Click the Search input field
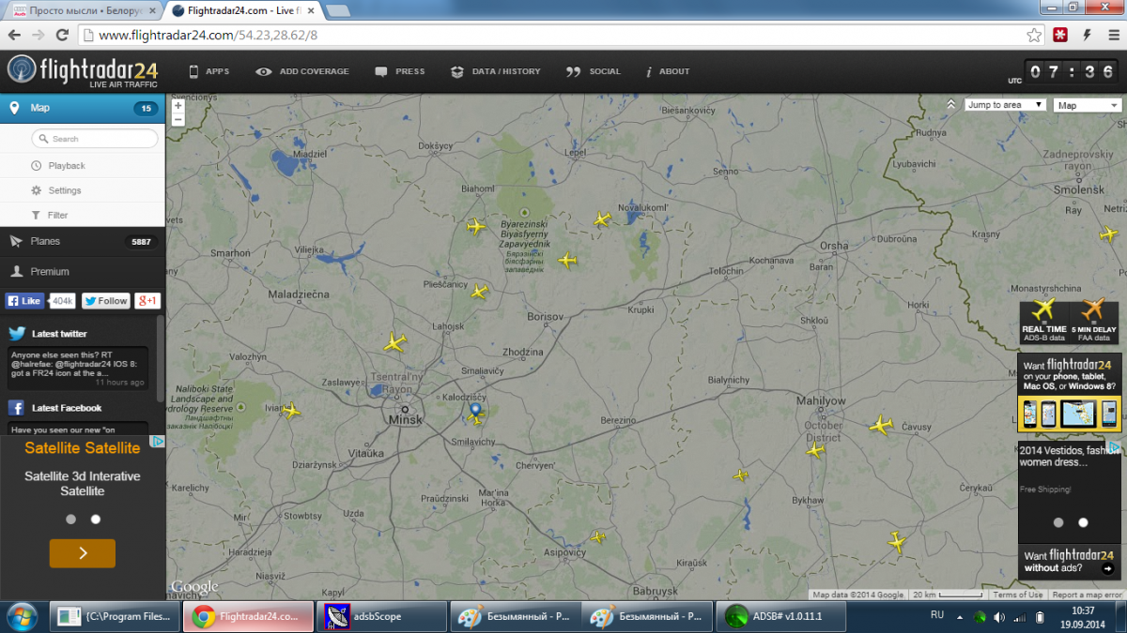Viewport: 1127px width, 633px height. (x=95, y=139)
